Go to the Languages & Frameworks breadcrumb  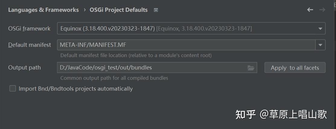(x=43, y=10)
